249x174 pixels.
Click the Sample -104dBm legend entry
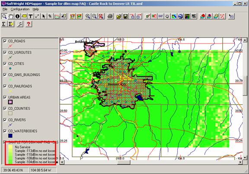(x=35, y=162)
